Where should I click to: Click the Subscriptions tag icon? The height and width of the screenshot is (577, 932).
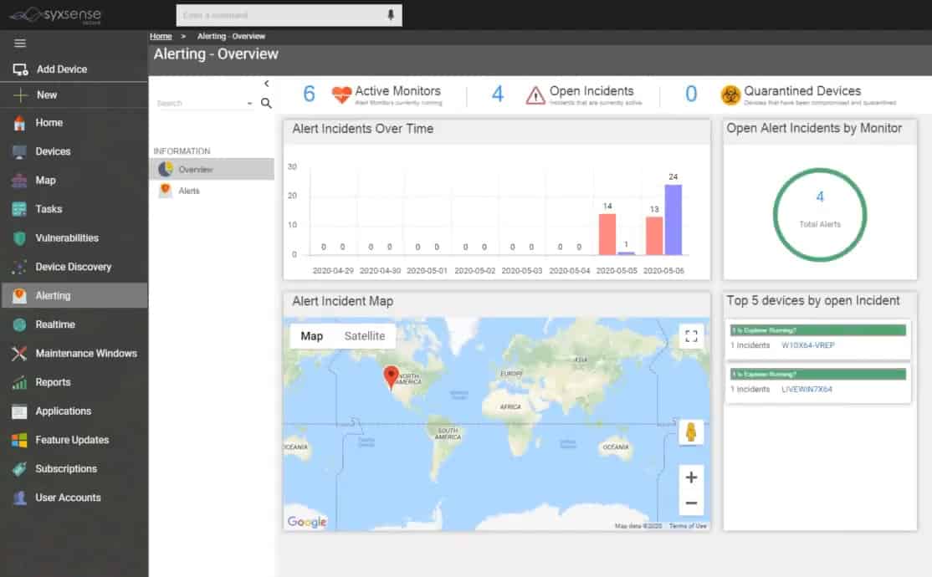point(19,469)
